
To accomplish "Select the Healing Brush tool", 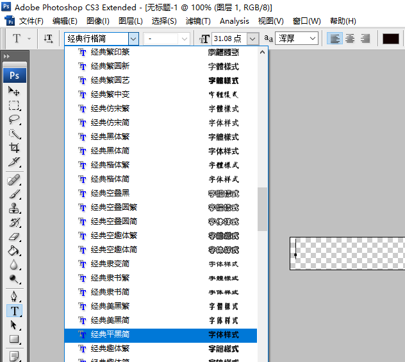I will (x=14, y=180).
